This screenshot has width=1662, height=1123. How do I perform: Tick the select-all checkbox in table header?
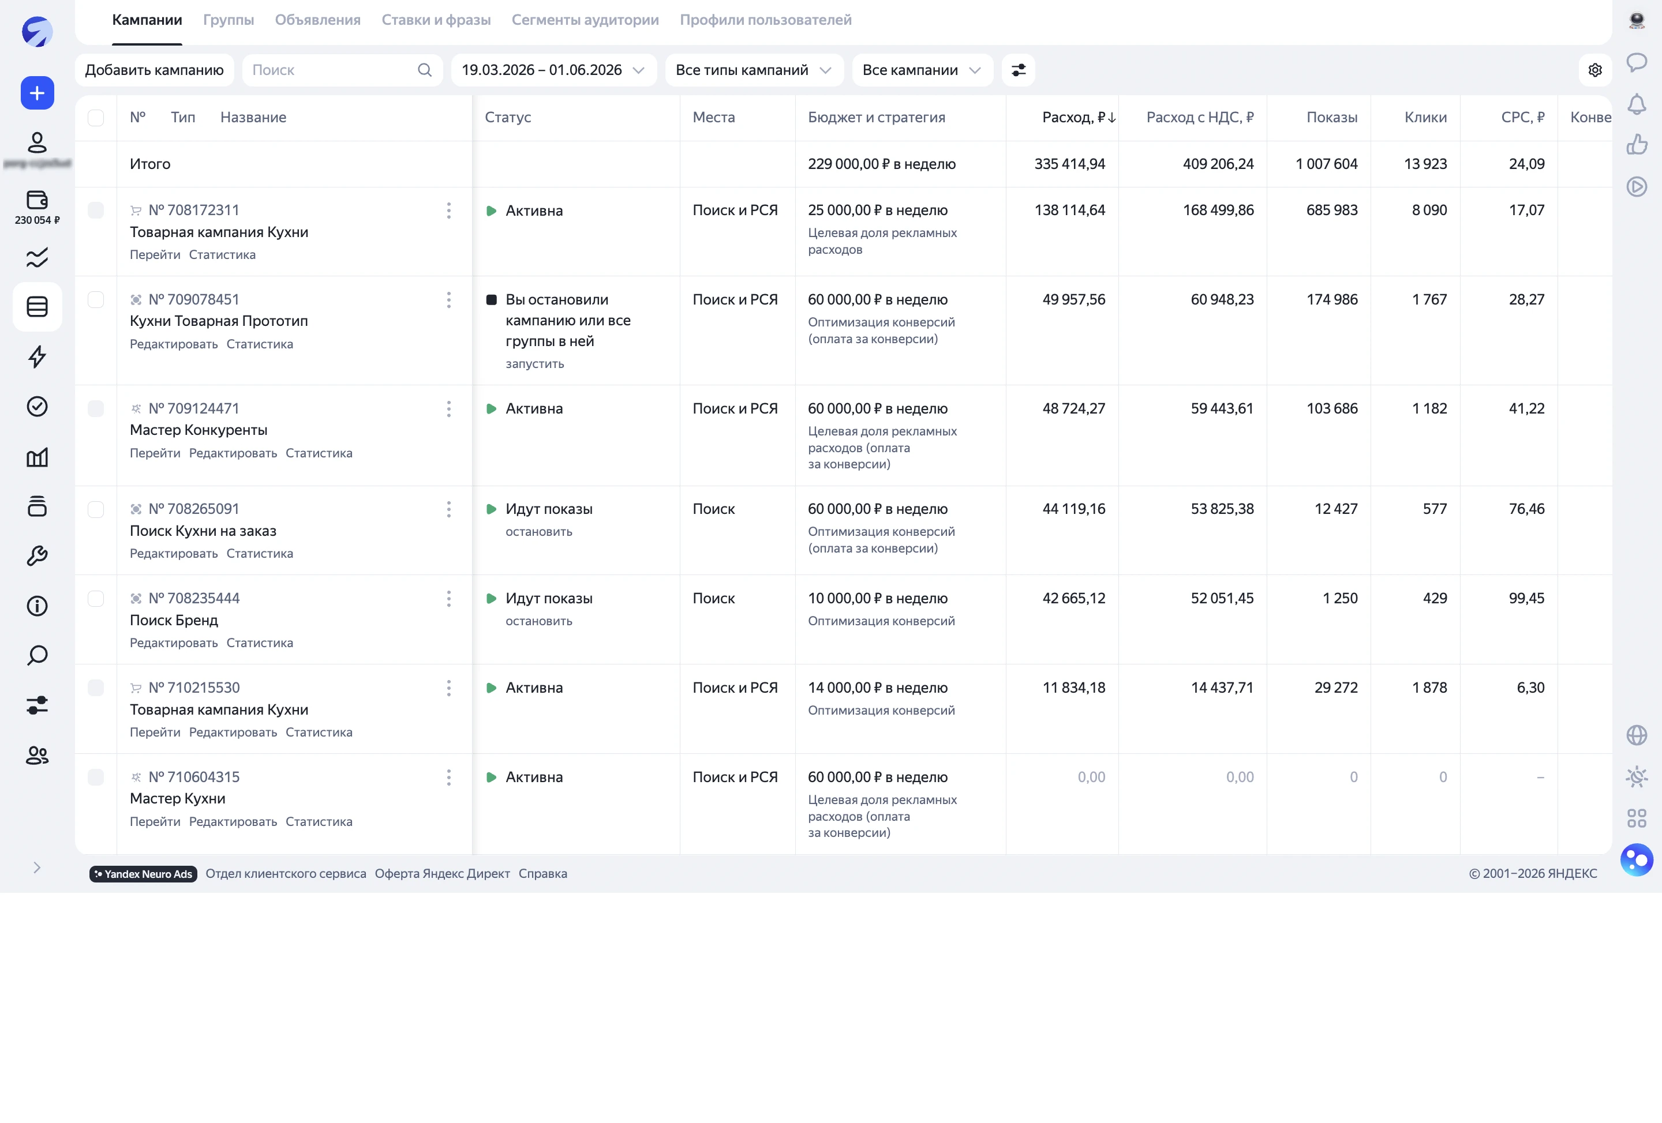point(96,118)
